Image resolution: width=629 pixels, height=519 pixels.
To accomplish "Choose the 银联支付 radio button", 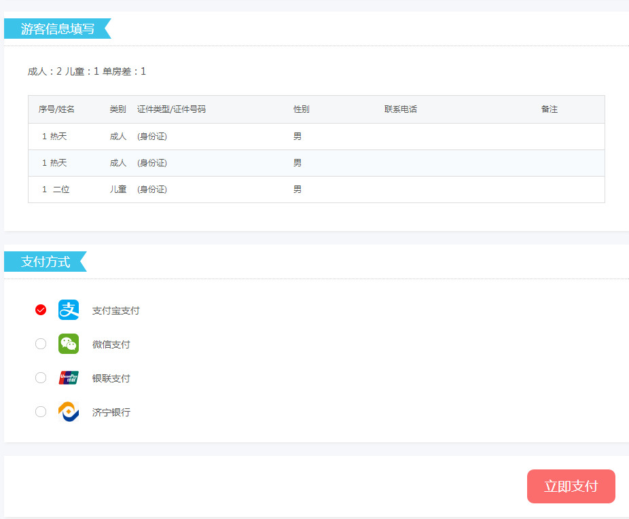I will point(41,378).
